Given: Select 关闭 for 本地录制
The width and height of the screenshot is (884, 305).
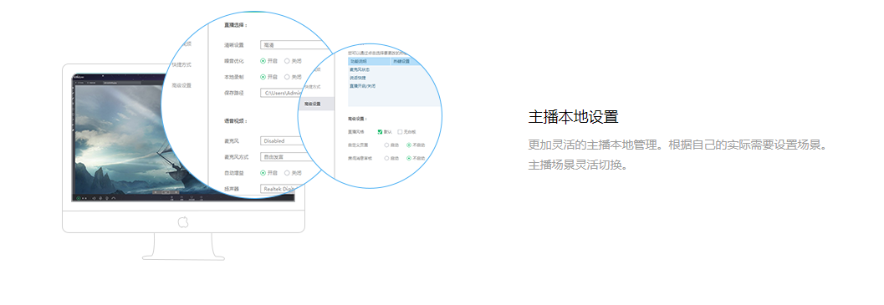Looking at the screenshot, I should 287,77.
